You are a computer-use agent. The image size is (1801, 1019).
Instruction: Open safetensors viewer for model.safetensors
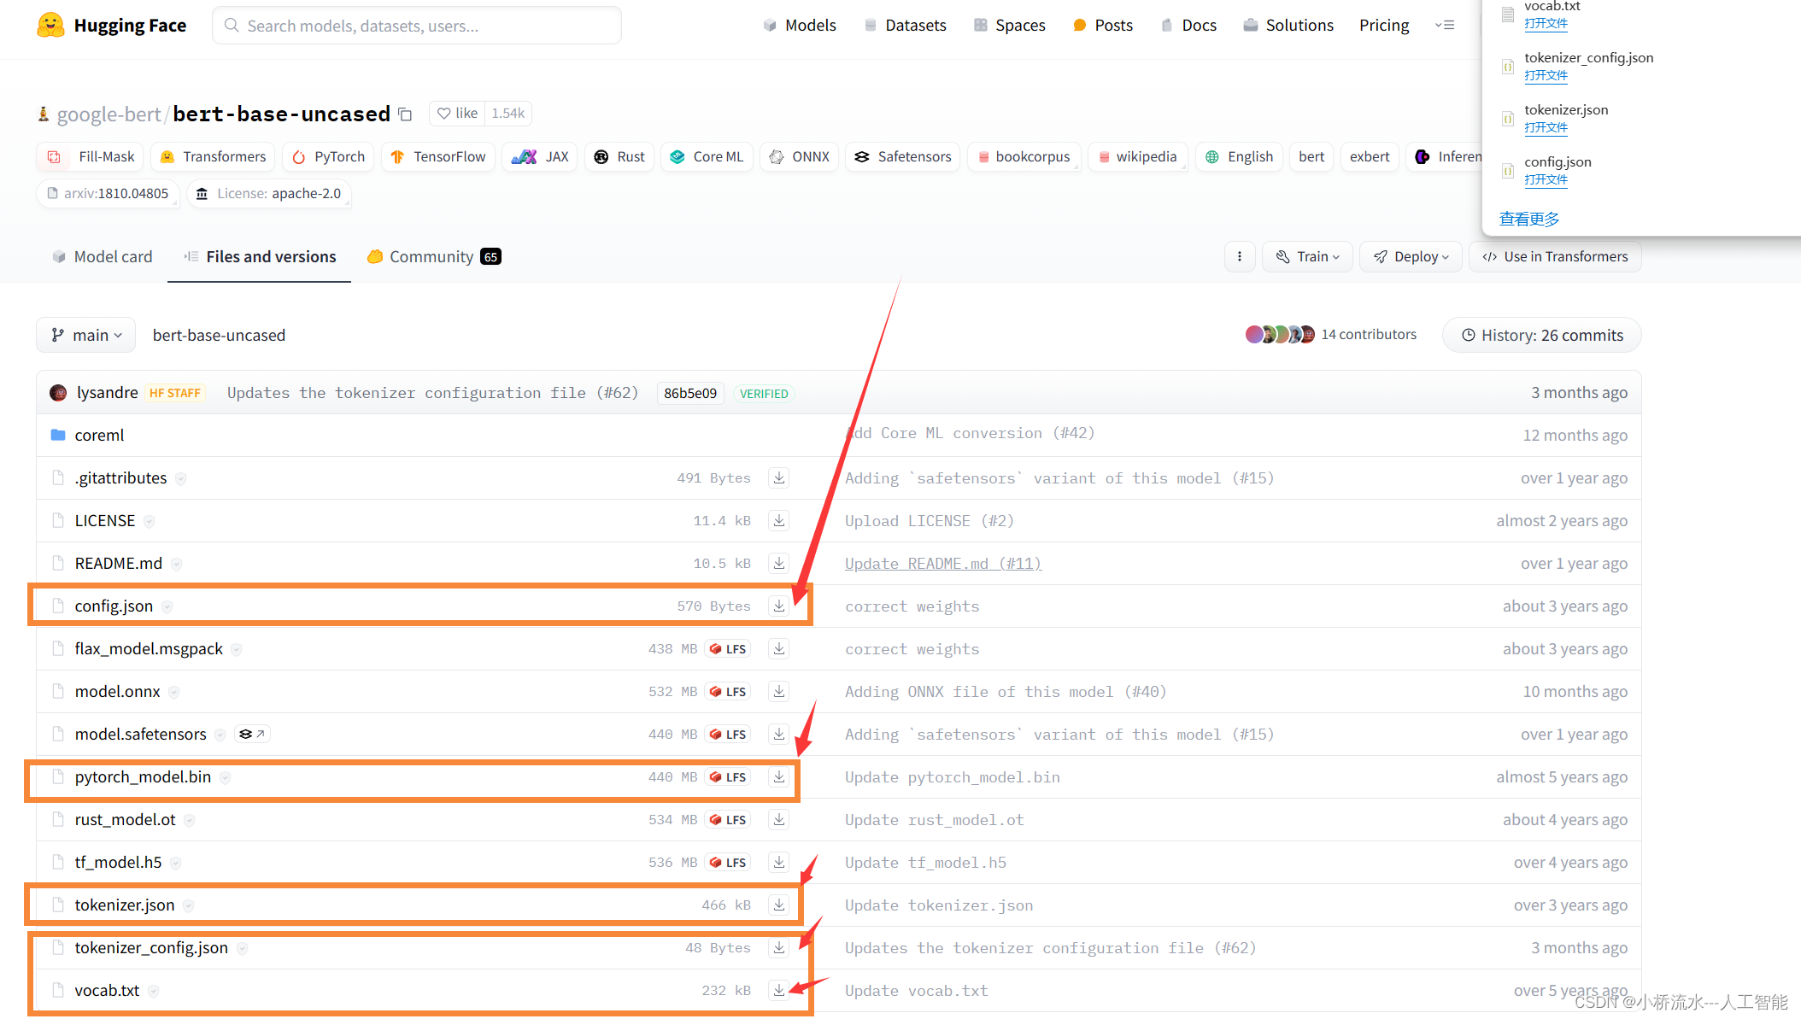[252, 734]
